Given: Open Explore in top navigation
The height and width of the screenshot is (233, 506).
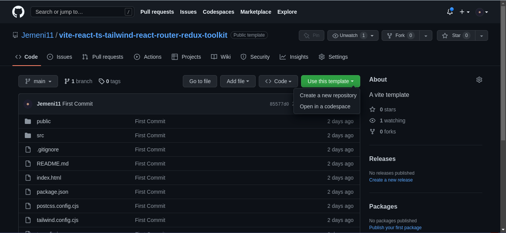Looking at the screenshot, I should 287,12.
